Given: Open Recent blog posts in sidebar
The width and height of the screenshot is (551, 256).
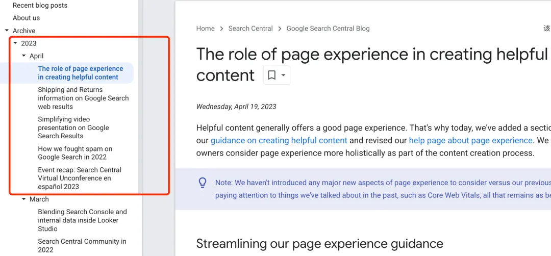Looking at the screenshot, I should pos(40,5).
